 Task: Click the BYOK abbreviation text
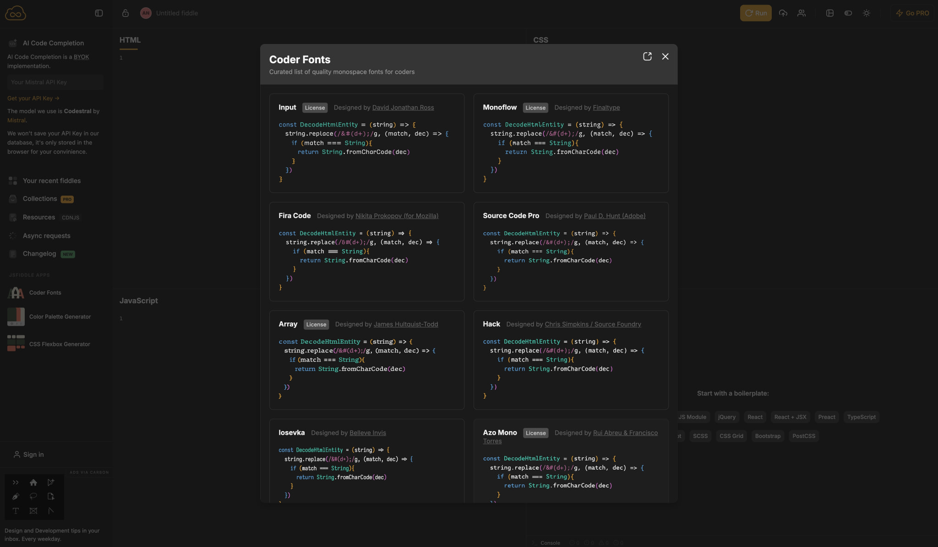click(x=82, y=57)
